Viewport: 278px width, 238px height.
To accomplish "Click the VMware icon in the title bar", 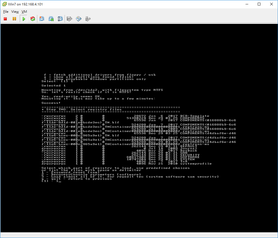I will point(4,4).
